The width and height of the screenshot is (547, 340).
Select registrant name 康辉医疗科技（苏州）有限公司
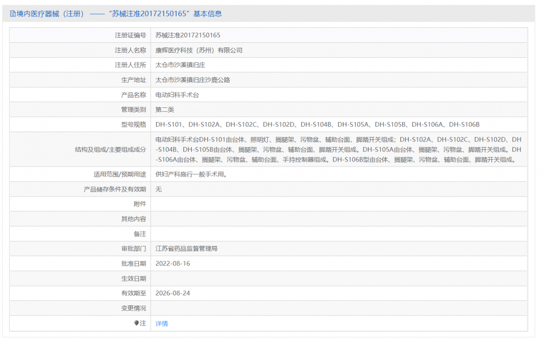[x=199, y=50]
